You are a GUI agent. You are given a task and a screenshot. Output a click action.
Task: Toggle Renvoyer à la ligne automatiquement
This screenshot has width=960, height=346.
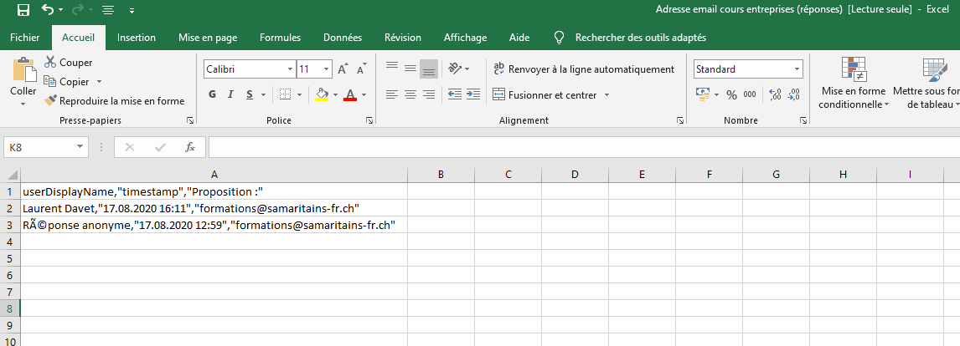point(584,69)
